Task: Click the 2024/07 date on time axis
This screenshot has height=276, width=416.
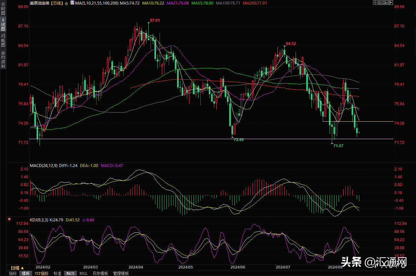Action: coord(284,267)
